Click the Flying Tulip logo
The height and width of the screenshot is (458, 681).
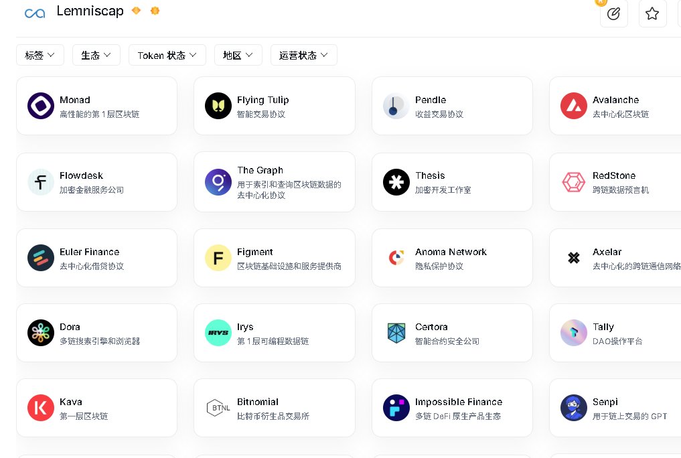tap(218, 106)
